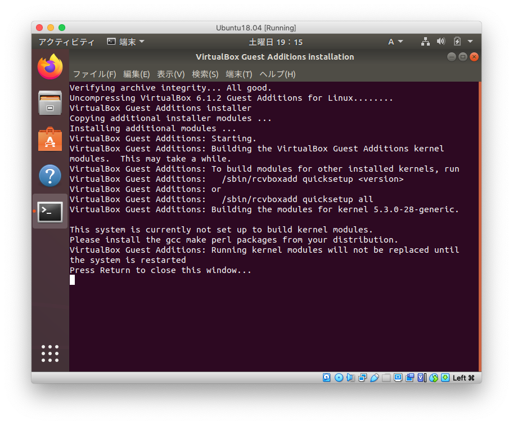Open the 検索(S) menu

click(x=205, y=74)
